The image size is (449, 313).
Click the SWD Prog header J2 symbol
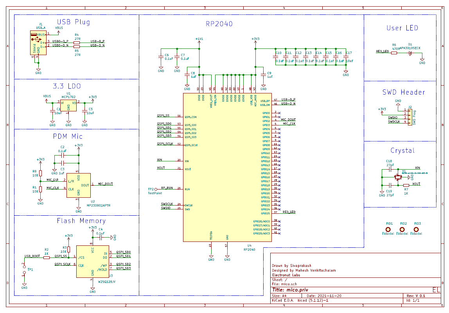coord(409,117)
